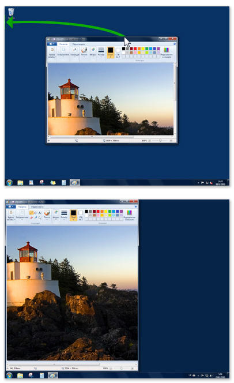Image resolution: width=234 pixels, height=383 pixels.
Task: Click zoom in plus in snapped Paint status bar
Action: tap(132, 368)
